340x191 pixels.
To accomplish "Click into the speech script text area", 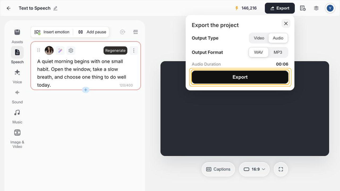I will click(82, 73).
